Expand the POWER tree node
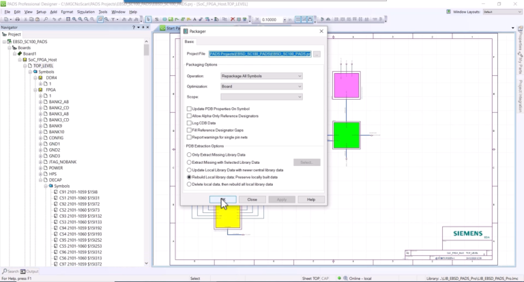The height and width of the screenshot is (282, 524). [x=40, y=168]
